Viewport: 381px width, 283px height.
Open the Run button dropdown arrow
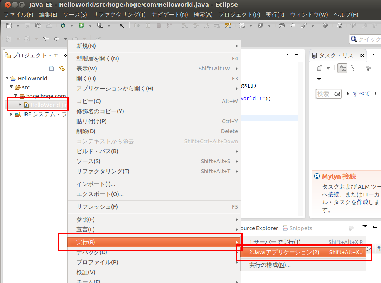click(x=90, y=25)
